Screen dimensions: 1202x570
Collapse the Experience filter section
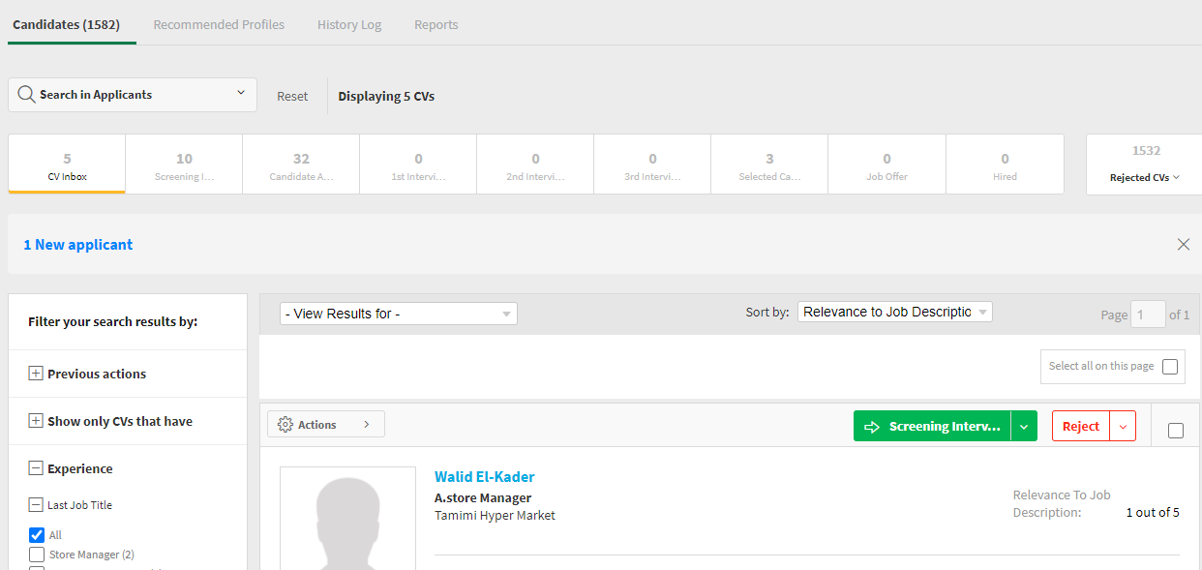pos(36,468)
